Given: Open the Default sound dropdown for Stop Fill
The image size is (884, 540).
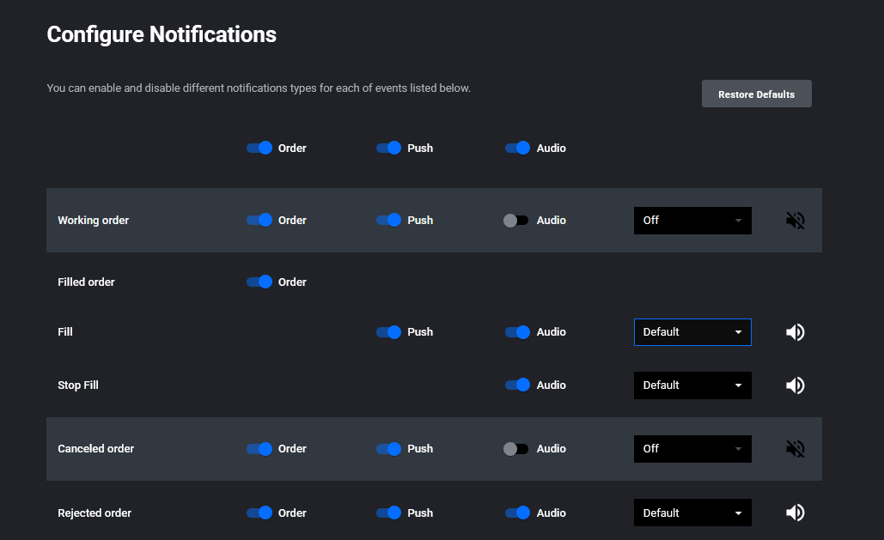Looking at the screenshot, I should [692, 385].
